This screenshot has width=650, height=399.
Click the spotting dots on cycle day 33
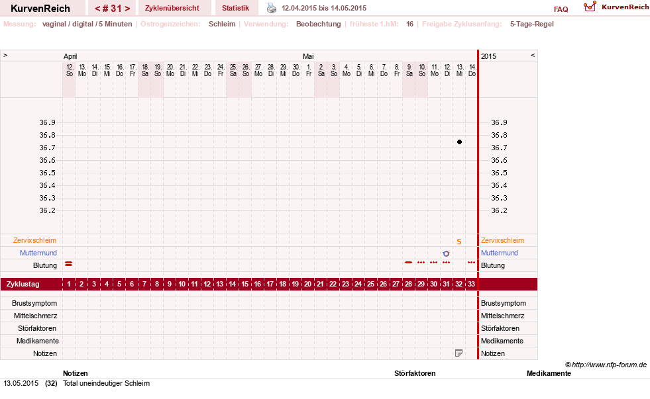(x=471, y=263)
